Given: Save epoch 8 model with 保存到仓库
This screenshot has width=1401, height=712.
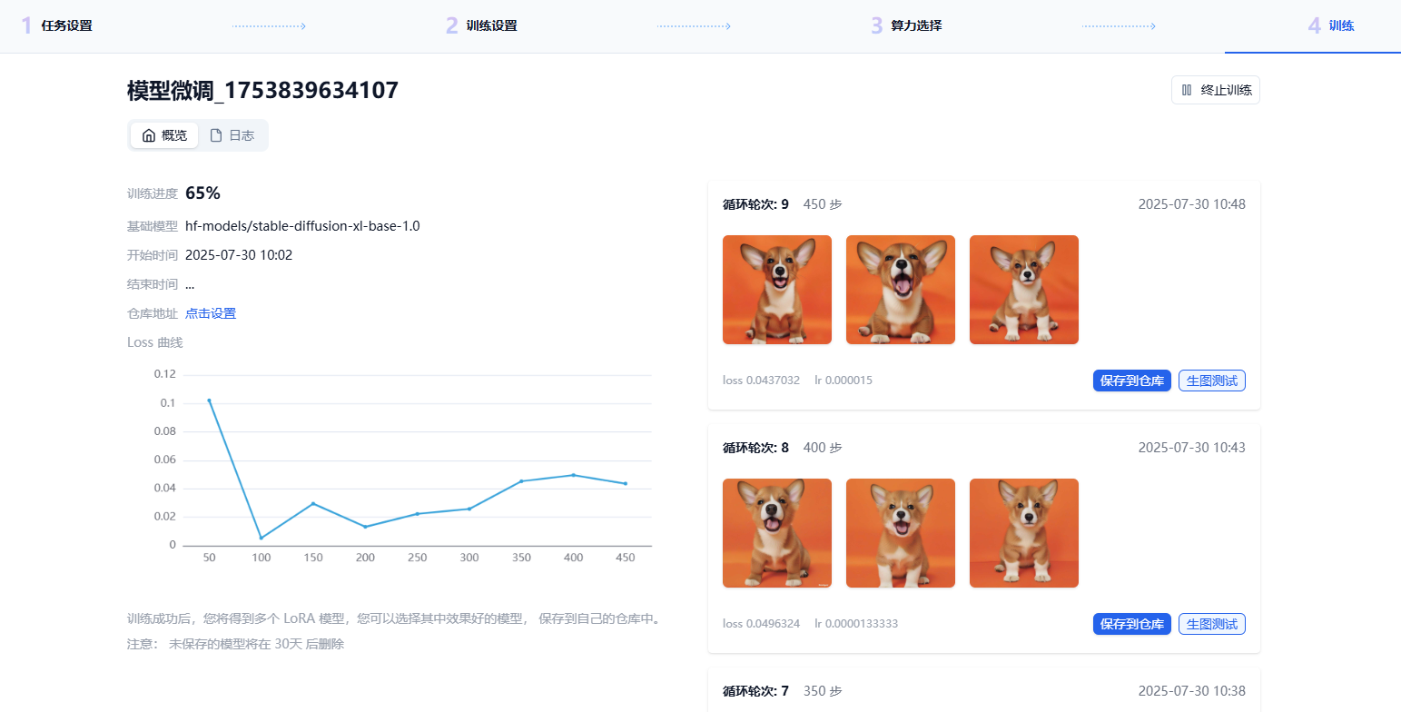Looking at the screenshot, I should pos(1132,624).
